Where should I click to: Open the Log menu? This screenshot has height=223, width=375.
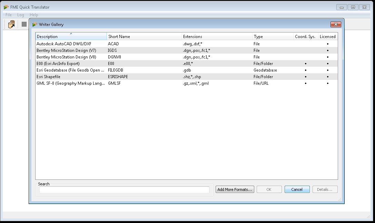[20, 15]
